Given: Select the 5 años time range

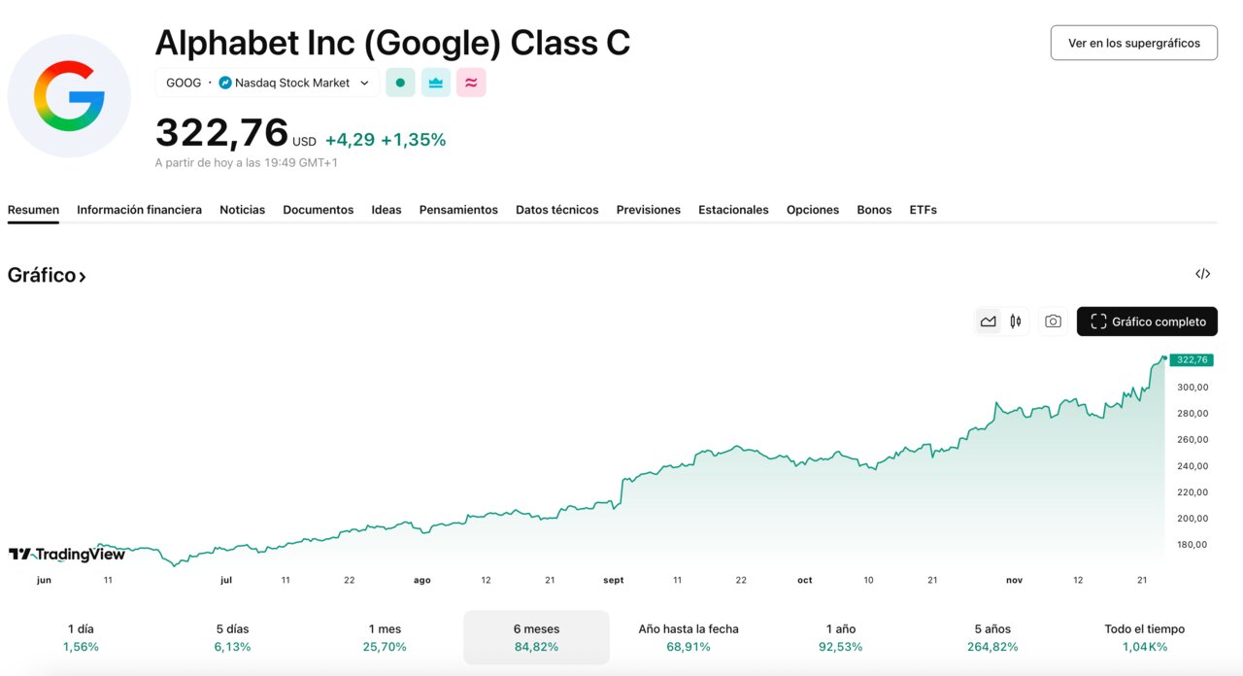Looking at the screenshot, I should 992,637.
